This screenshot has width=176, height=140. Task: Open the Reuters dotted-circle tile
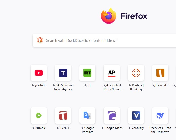[x=136, y=73]
